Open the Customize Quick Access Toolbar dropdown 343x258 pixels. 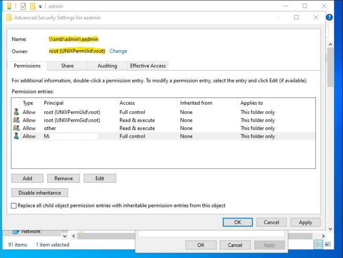click(x=40, y=7)
